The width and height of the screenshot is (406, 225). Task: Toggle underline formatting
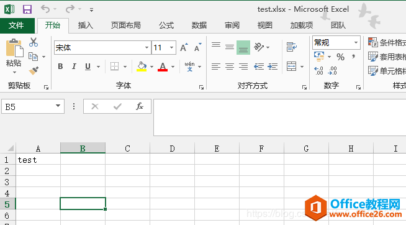tap(88, 67)
